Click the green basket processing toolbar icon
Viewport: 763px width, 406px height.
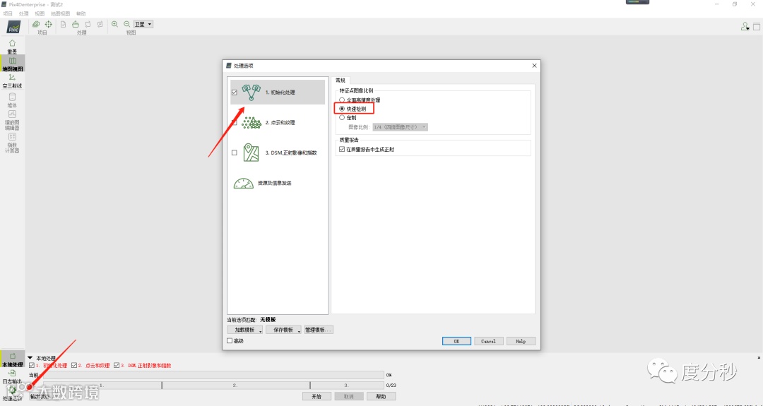click(76, 24)
